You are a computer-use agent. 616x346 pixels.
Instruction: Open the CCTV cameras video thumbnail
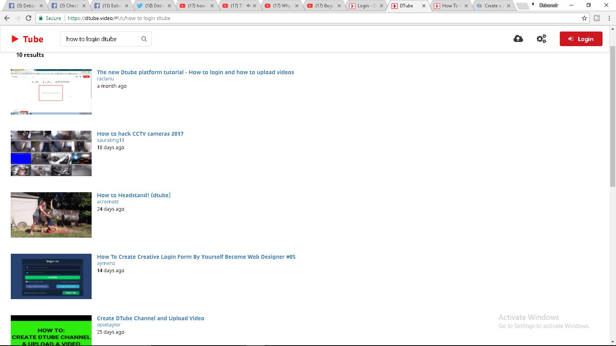pyautogui.click(x=51, y=153)
